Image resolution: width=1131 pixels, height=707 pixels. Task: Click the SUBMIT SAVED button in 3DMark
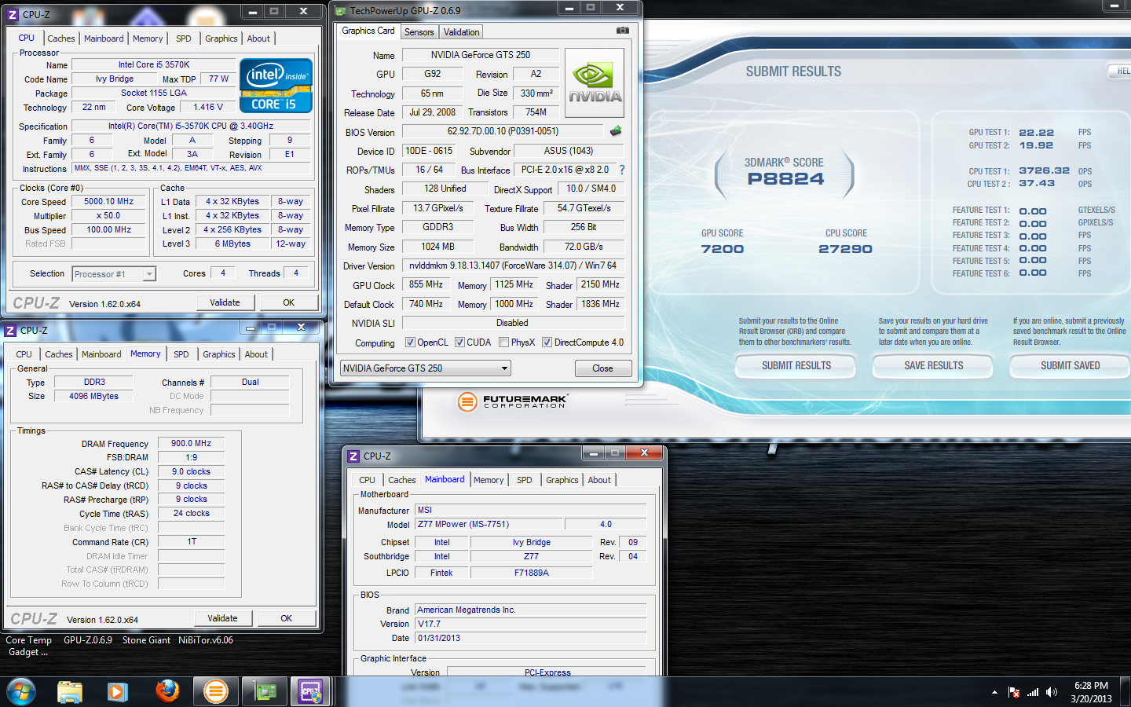1071,365
